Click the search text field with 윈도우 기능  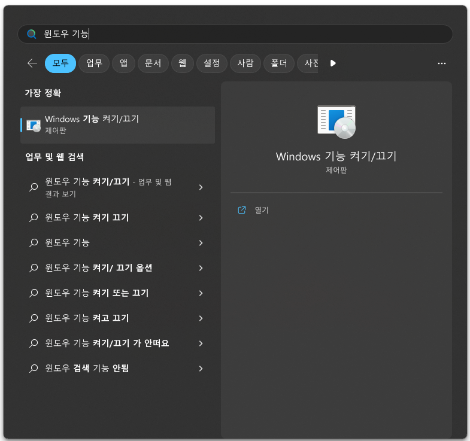pos(235,34)
